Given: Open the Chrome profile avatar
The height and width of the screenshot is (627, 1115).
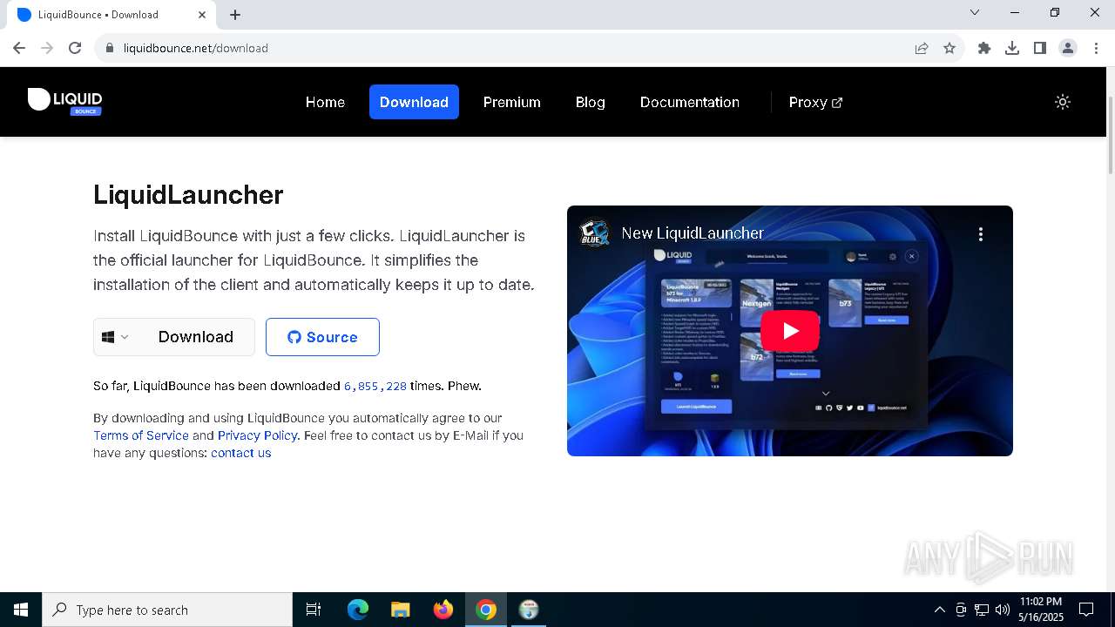Looking at the screenshot, I should [1068, 48].
